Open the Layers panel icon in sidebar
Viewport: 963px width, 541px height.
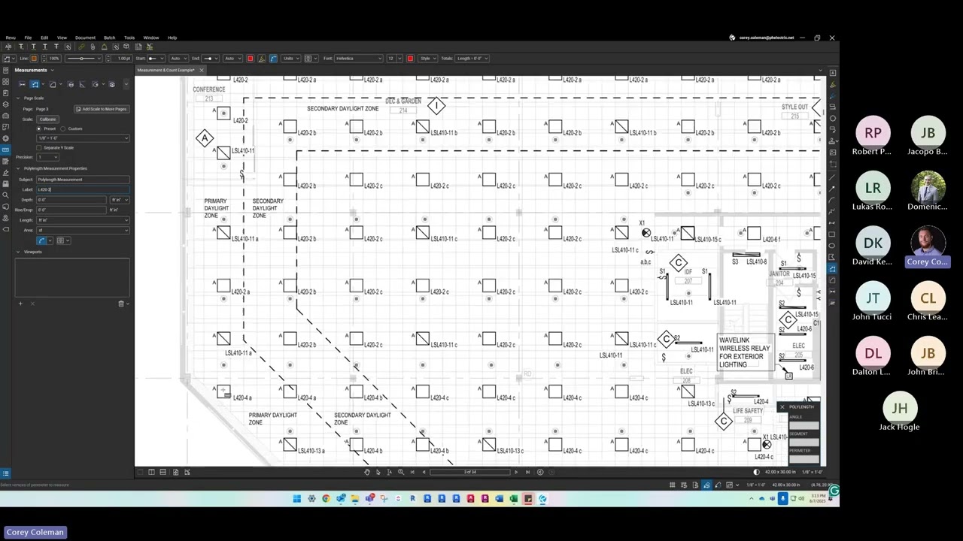[x=5, y=104]
